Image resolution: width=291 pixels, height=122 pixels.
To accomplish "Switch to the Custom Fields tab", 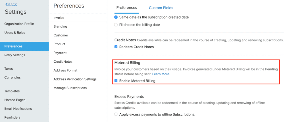I will pyautogui.click(x=161, y=8).
